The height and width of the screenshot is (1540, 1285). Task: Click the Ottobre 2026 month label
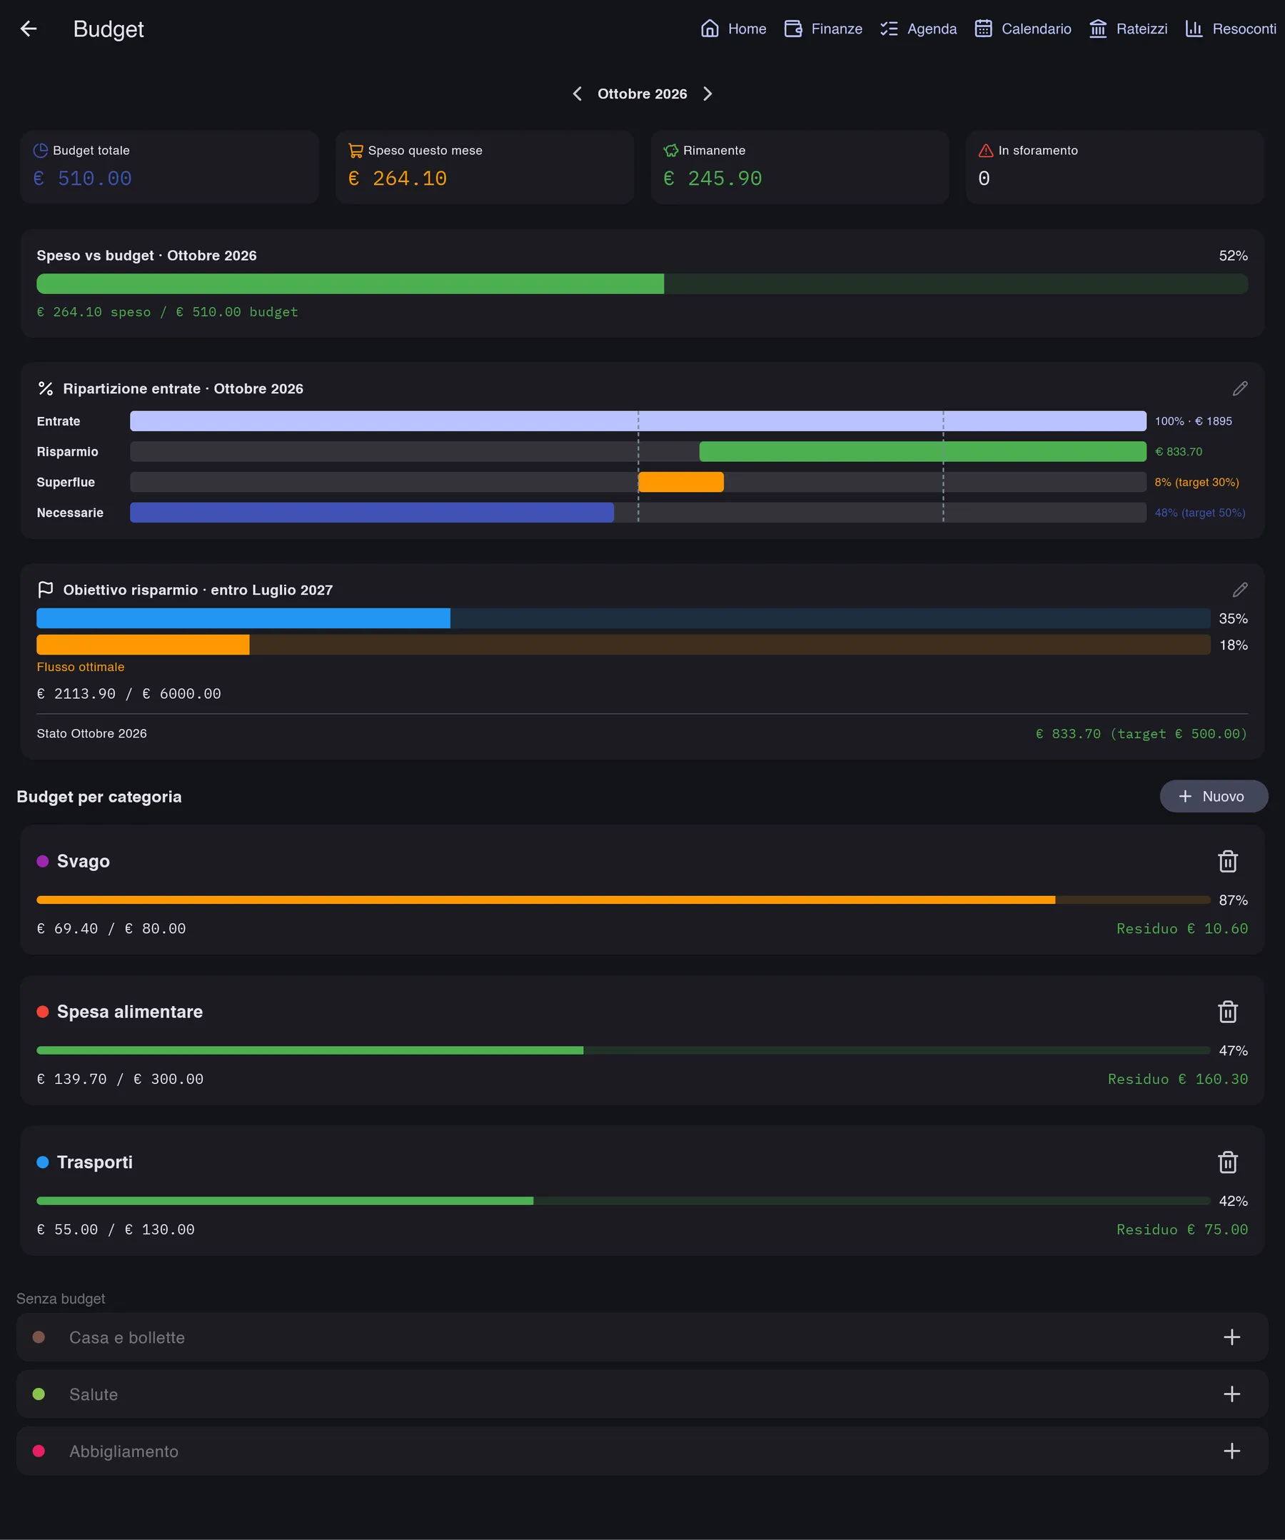[x=642, y=94]
